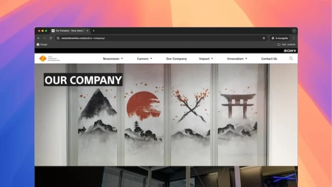Image resolution: width=332 pixels, height=187 pixels.
Task: Open a new tab with plus button
Action: click(93, 31)
